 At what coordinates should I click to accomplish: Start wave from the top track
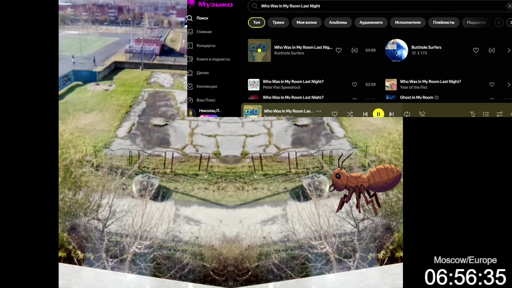click(354, 50)
